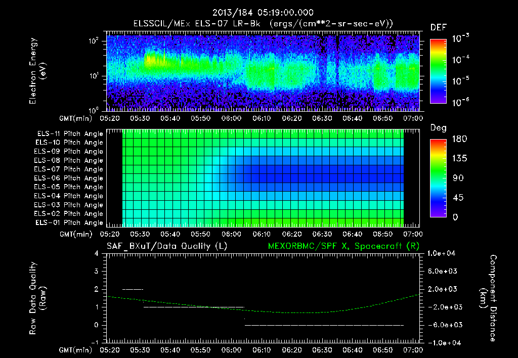Click the 05:40 time tick under pitch angle panel
Viewport: 518px width, 358px height.
click(170, 234)
